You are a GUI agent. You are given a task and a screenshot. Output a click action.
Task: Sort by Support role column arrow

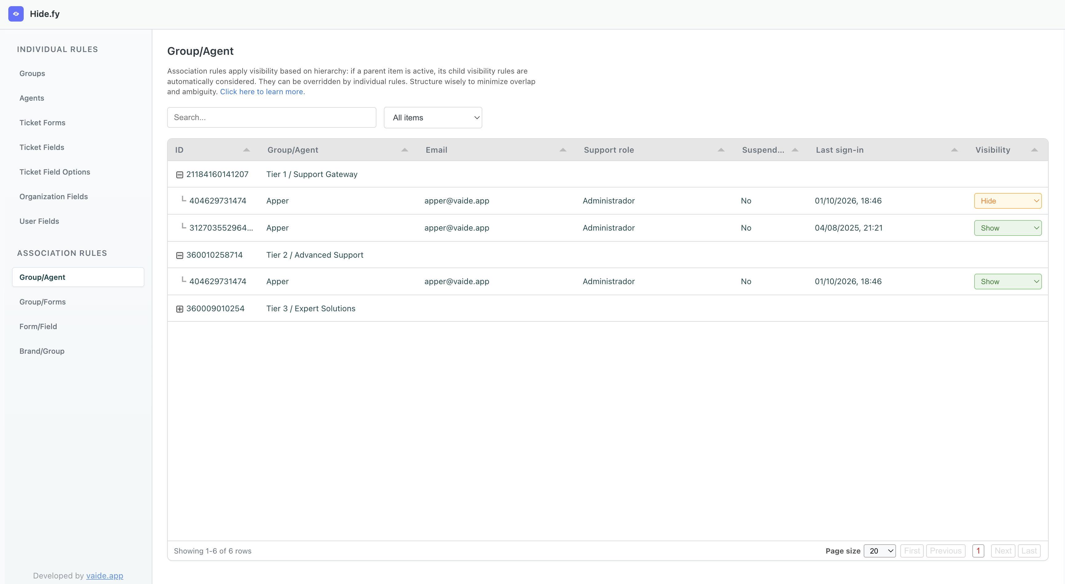point(721,150)
